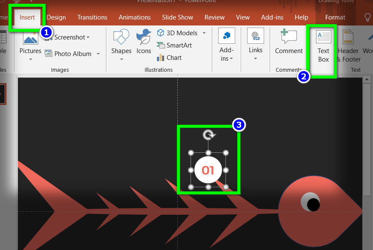
Task: Switch to the Design tab
Action: [56, 17]
